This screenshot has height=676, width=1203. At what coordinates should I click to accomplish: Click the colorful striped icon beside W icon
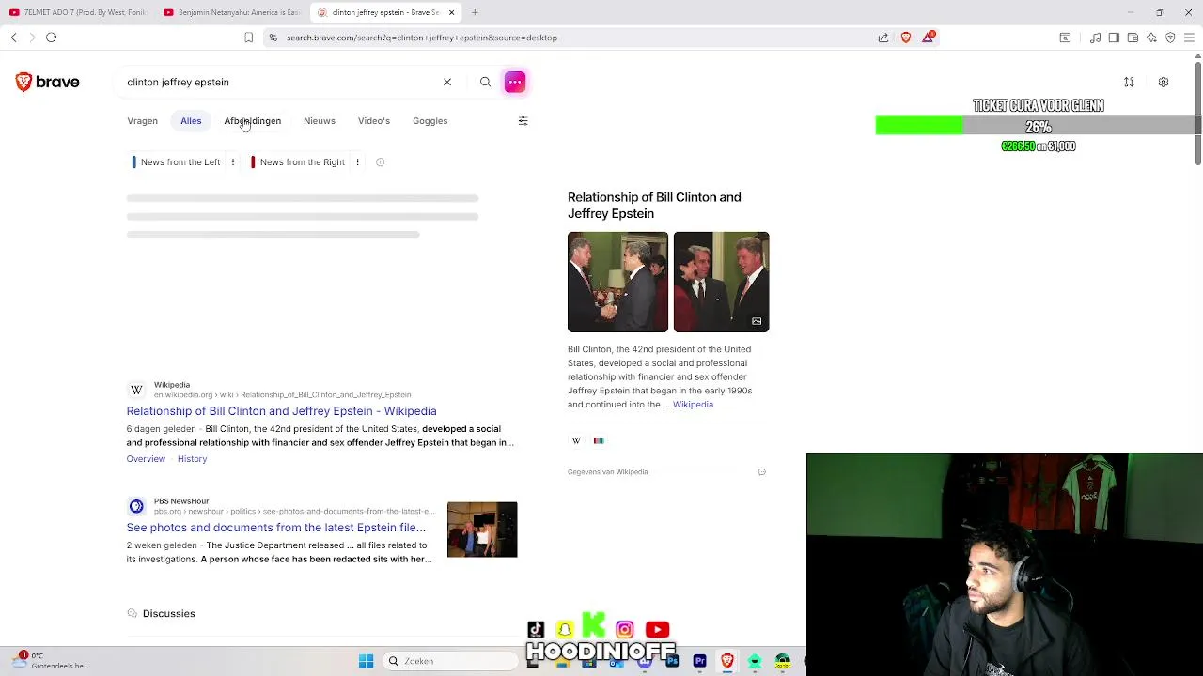[x=599, y=440]
